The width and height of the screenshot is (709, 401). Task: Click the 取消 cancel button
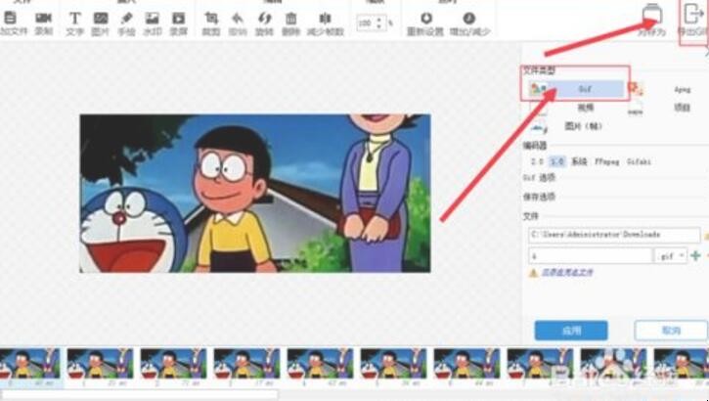pyautogui.click(x=671, y=331)
